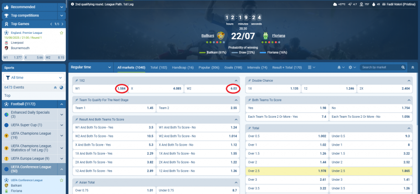Open the Goals (198) tab
Viewport: 420px width, 194px height.
pyautogui.click(x=233, y=68)
